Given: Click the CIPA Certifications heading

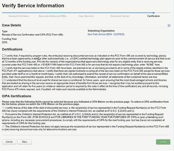Looking at the screenshot, I should [x=17, y=96].
